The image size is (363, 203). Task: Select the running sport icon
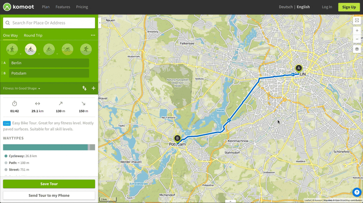pos(86,49)
